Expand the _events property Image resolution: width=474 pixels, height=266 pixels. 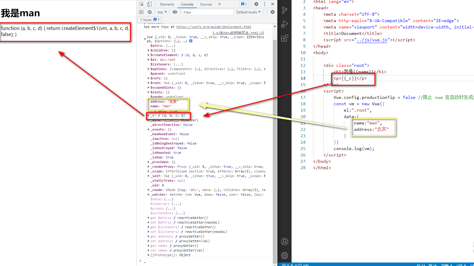[149, 129]
